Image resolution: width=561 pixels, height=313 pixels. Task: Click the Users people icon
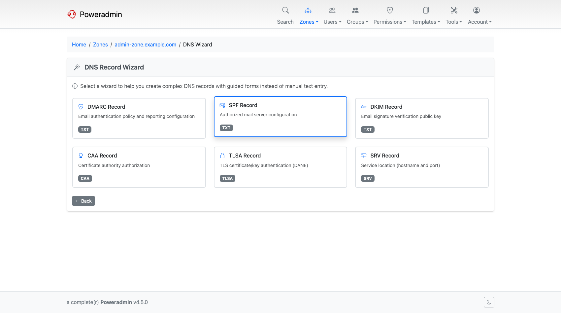point(332,10)
